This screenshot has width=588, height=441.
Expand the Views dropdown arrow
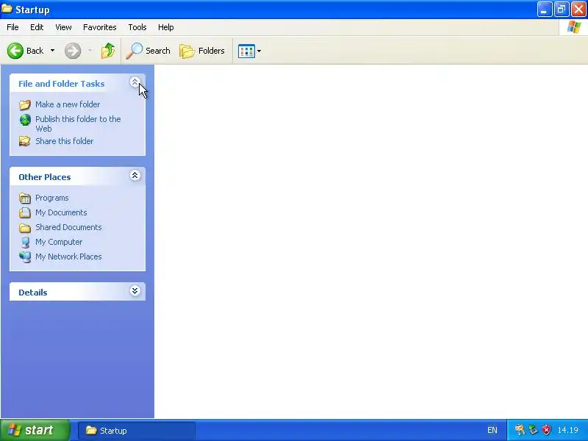pos(259,51)
